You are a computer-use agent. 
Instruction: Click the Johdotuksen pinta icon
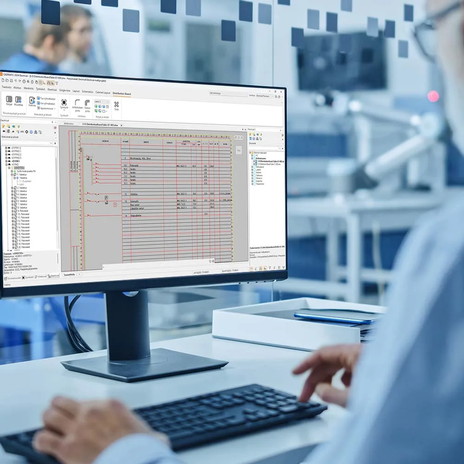[x=78, y=103]
